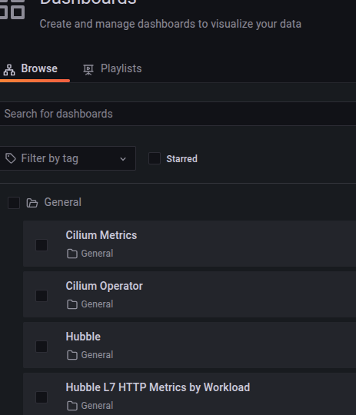Open the Filter by tag dropdown

click(68, 158)
